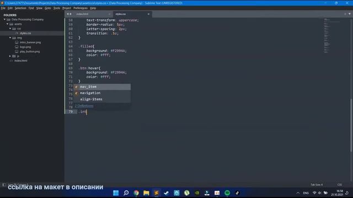
Task: Collapse the css folder
Action: (10, 29)
